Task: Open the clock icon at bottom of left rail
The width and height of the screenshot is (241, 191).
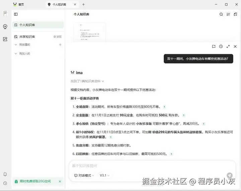Action: pyautogui.click(x=5, y=183)
